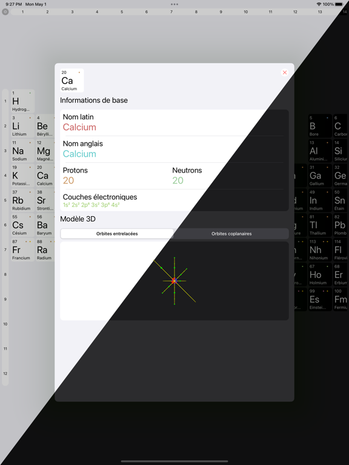Open the Fermium element tile
This screenshot has width=349, height=465.
pyautogui.click(x=340, y=300)
